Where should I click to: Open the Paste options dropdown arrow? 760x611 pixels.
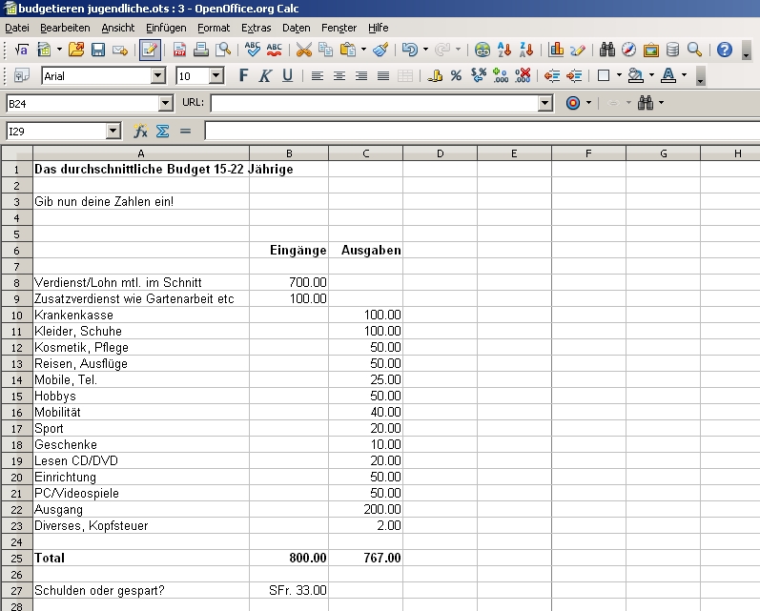pos(363,50)
